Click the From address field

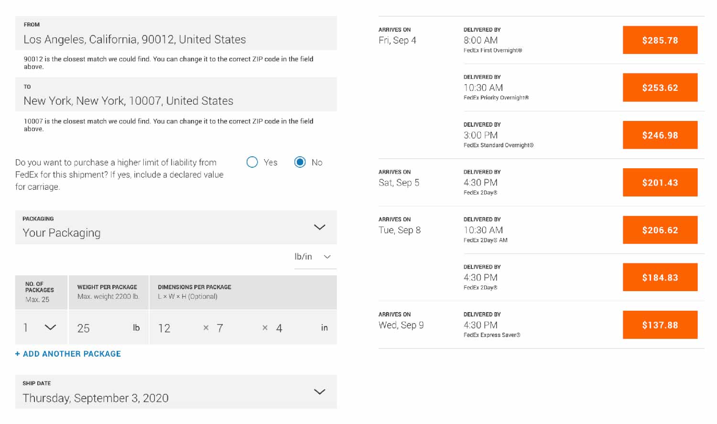click(176, 33)
